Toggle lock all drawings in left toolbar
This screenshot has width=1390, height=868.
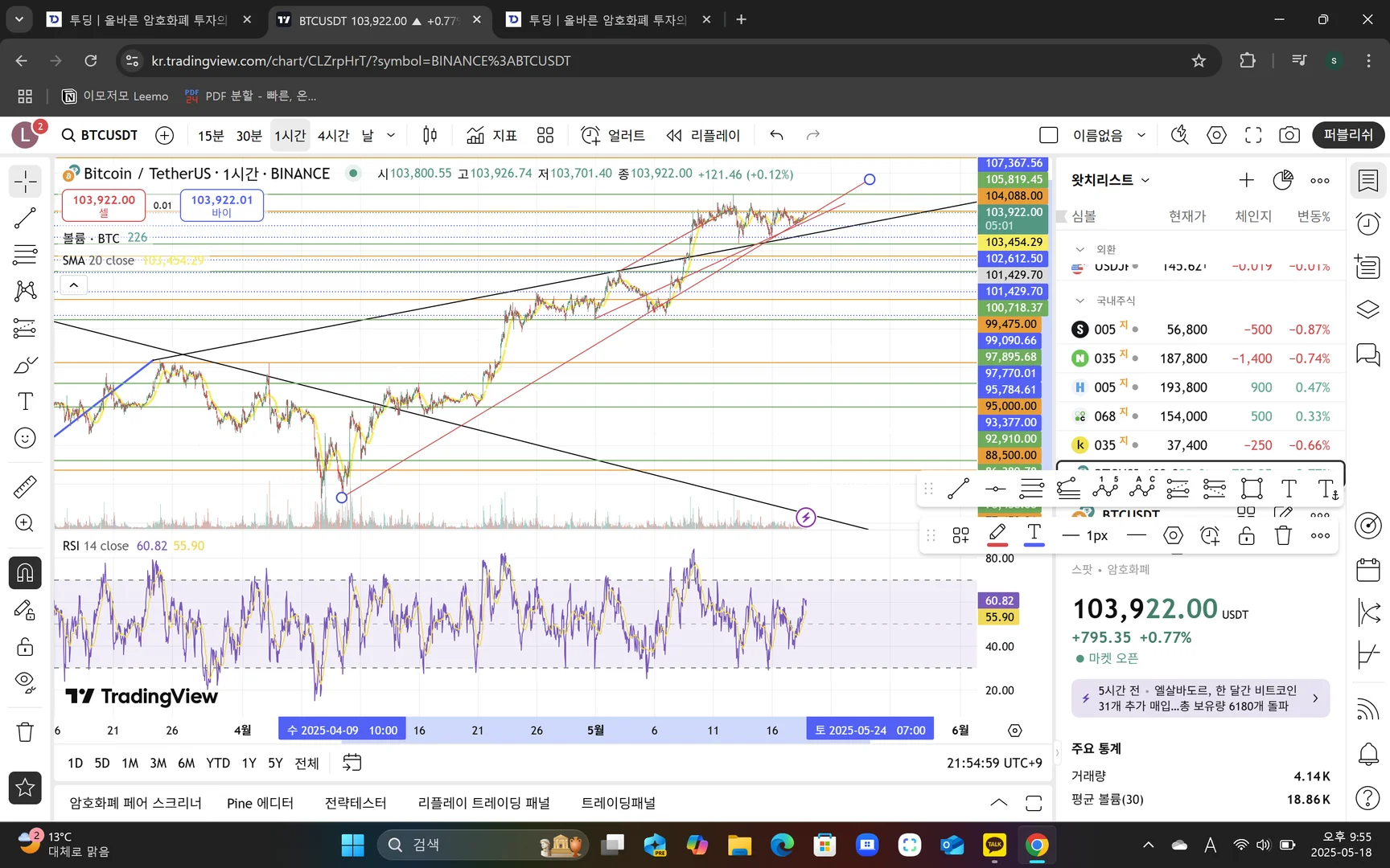pyautogui.click(x=25, y=647)
